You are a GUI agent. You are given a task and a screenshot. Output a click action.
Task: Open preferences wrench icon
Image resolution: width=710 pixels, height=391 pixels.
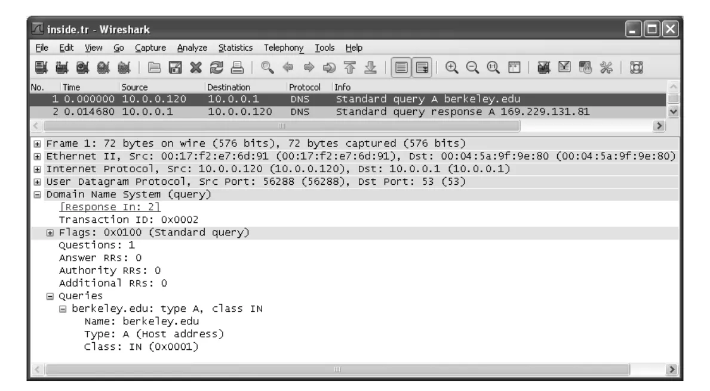pyautogui.click(x=606, y=67)
